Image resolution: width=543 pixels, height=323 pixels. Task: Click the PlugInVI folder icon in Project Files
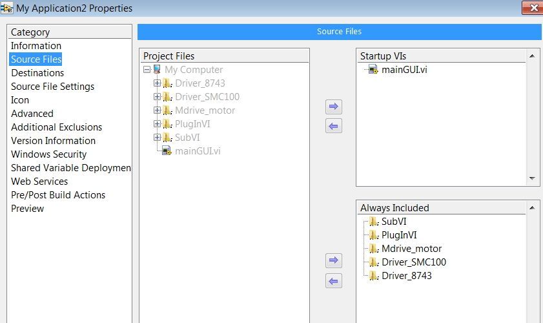click(x=167, y=124)
